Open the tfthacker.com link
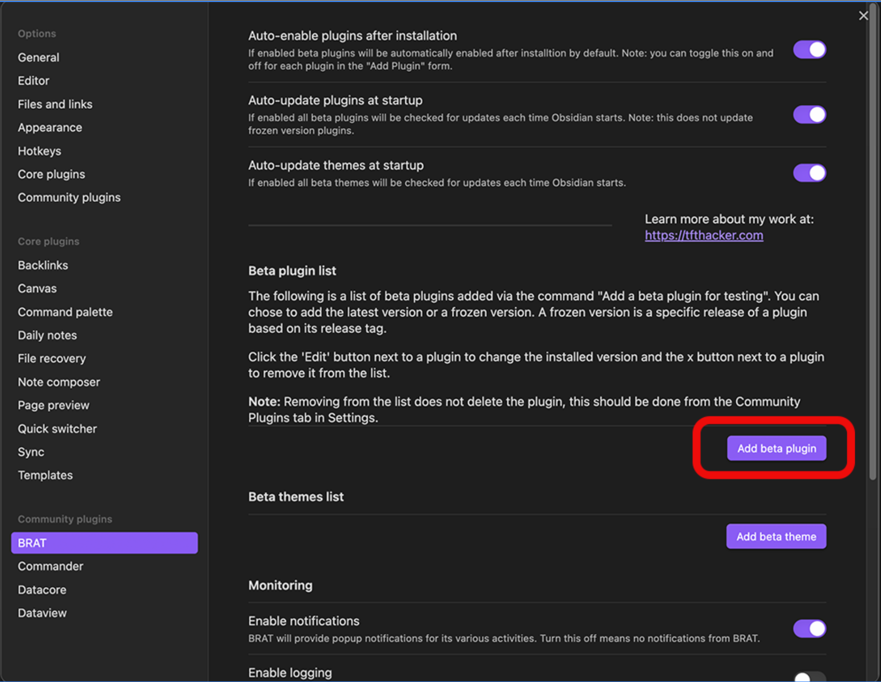881x682 pixels. pyautogui.click(x=704, y=236)
